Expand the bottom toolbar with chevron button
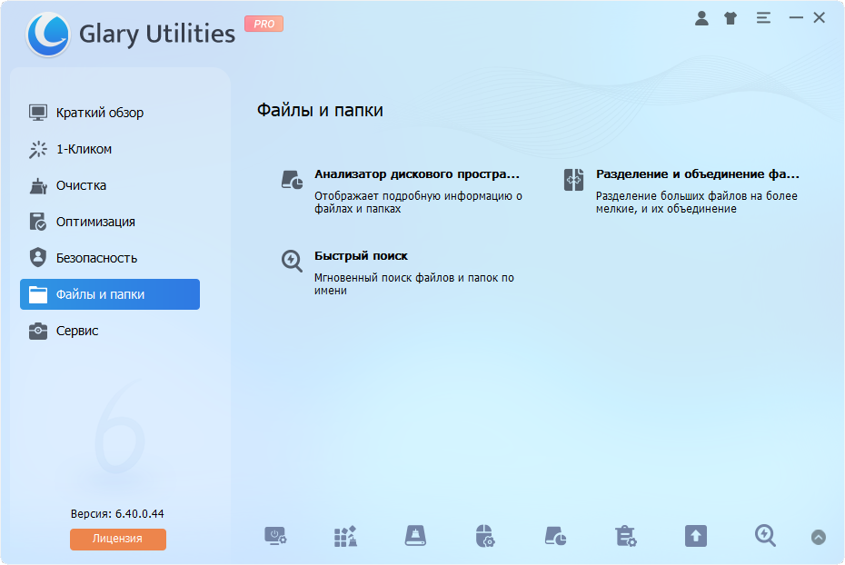The height and width of the screenshot is (565, 845). click(819, 538)
